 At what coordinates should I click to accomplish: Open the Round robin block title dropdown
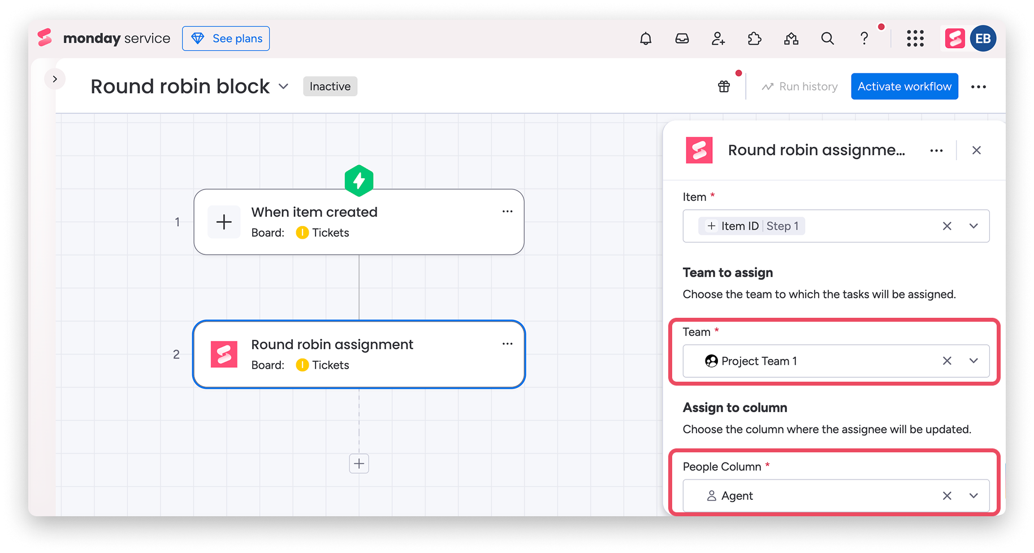click(284, 87)
